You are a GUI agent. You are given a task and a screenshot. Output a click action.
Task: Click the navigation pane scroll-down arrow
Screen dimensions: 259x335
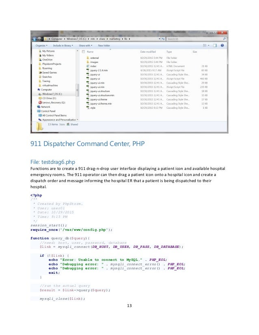tap(78, 119)
